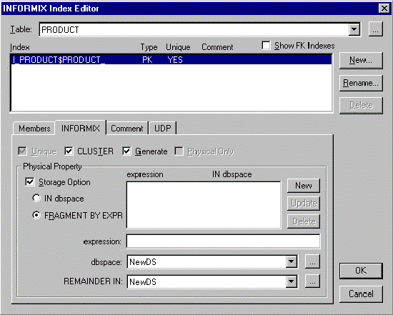Switch to the Members tab
Screen dimensions: 393x315
[x=34, y=129]
